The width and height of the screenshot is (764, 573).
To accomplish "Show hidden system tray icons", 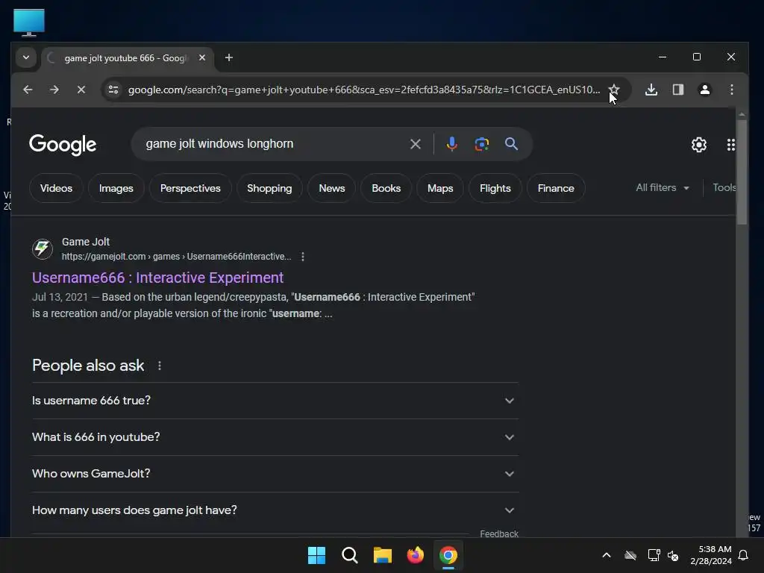I will pyautogui.click(x=607, y=555).
